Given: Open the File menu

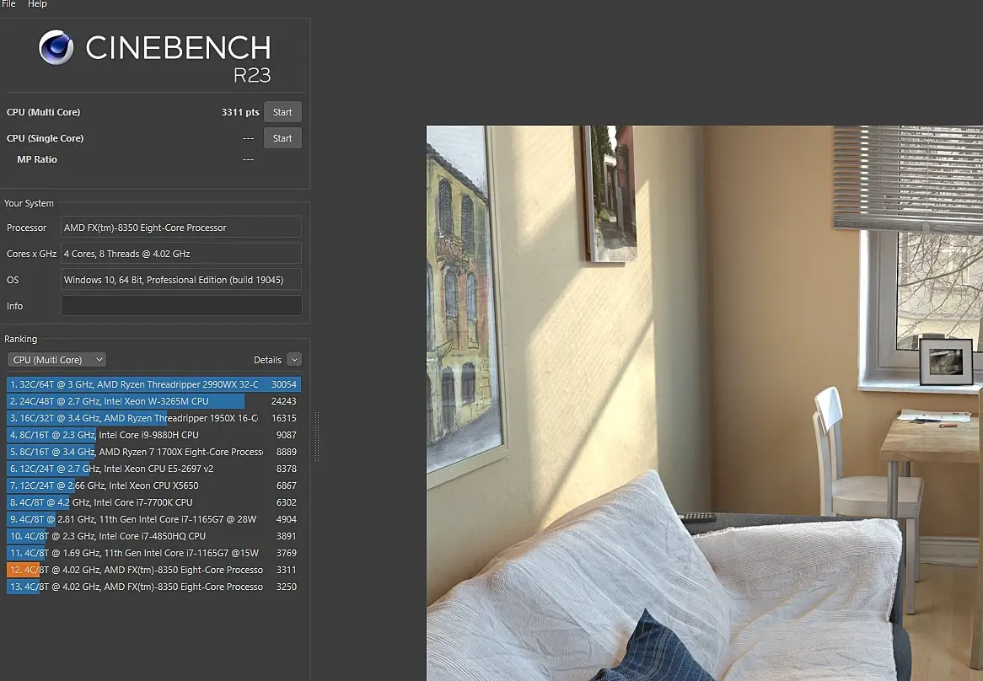Looking at the screenshot, I should pyautogui.click(x=8, y=3).
